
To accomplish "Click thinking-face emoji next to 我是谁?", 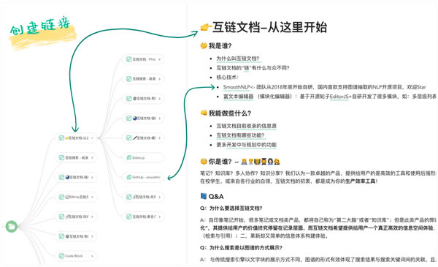I will [x=204, y=45].
